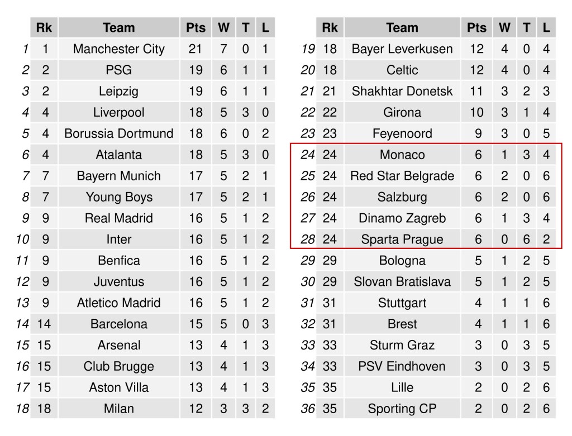Select the PSG row team name
Viewport: 572px width, 436px height.
(118, 70)
